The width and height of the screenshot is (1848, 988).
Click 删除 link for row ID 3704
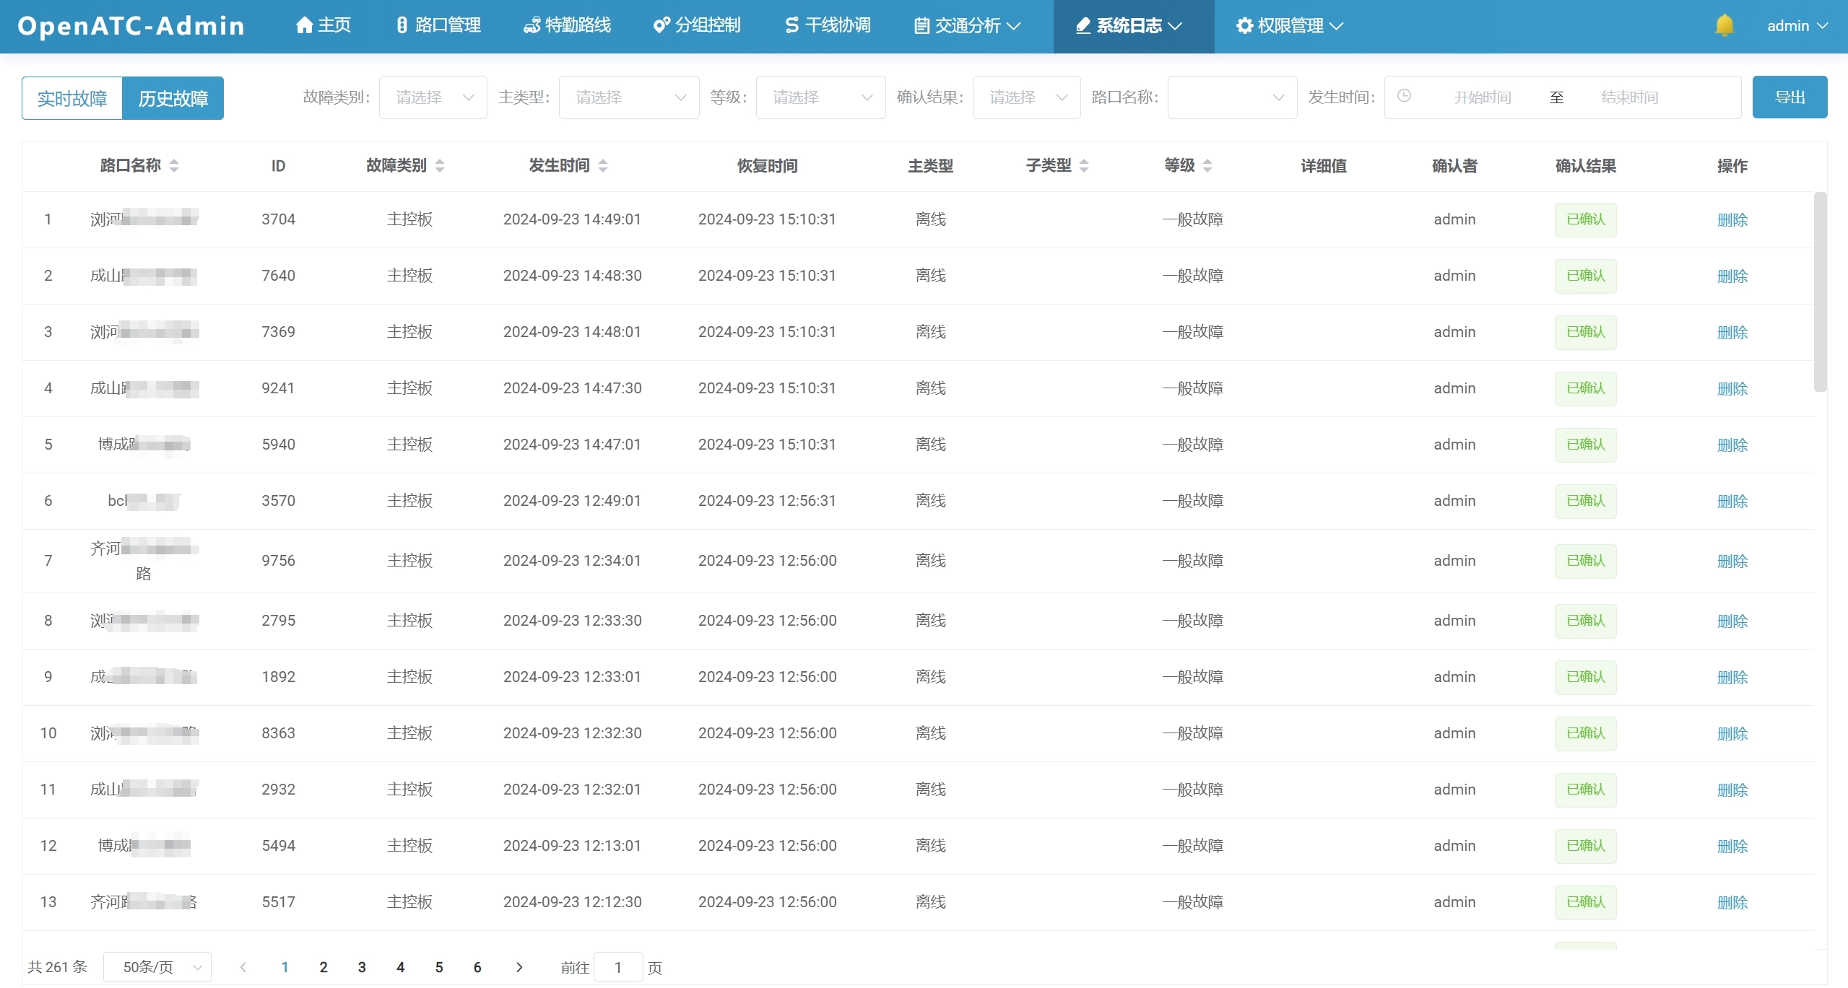pos(1732,220)
